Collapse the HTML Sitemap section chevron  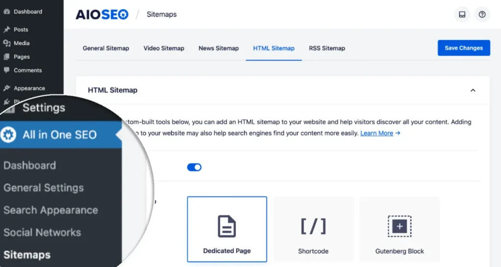pyautogui.click(x=473, y=90)
